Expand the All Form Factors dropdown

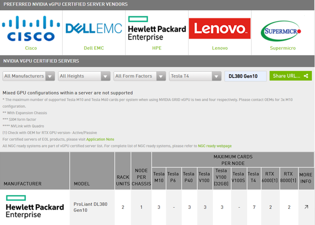click(140, 76)
